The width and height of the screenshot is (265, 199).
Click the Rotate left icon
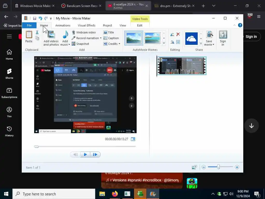(172, 34)
